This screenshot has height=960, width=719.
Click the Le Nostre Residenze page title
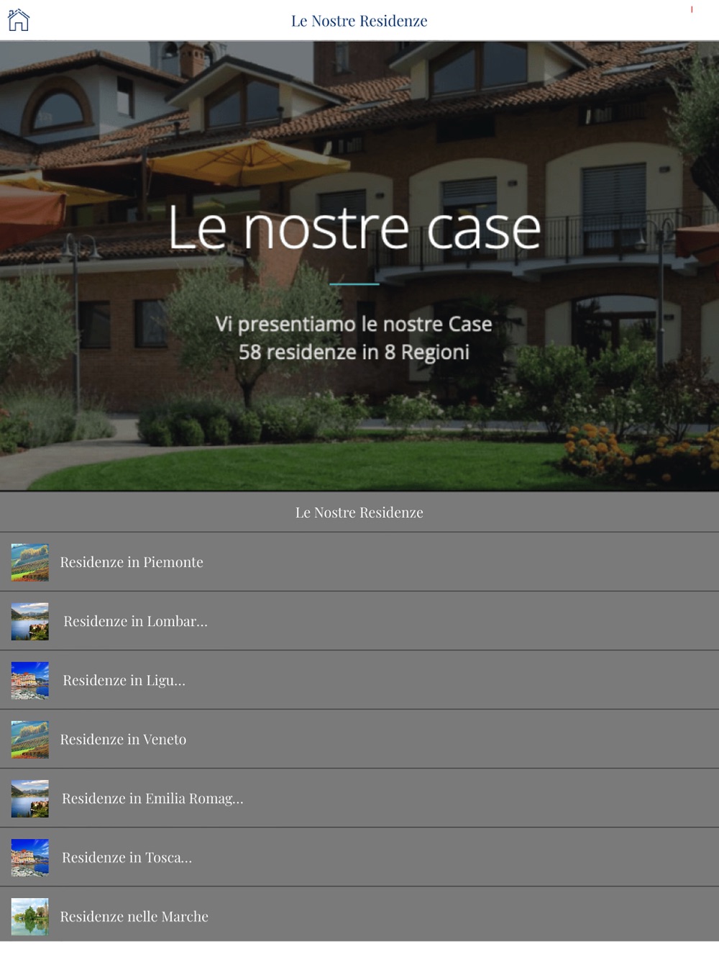[x=359, y=21]
